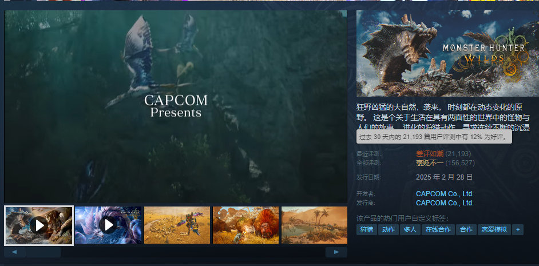Image resolution: width=539 pixels, height=266 pixels.
Task: Open the screenshot of orange-maned beast
Action: tap(246, 225)
